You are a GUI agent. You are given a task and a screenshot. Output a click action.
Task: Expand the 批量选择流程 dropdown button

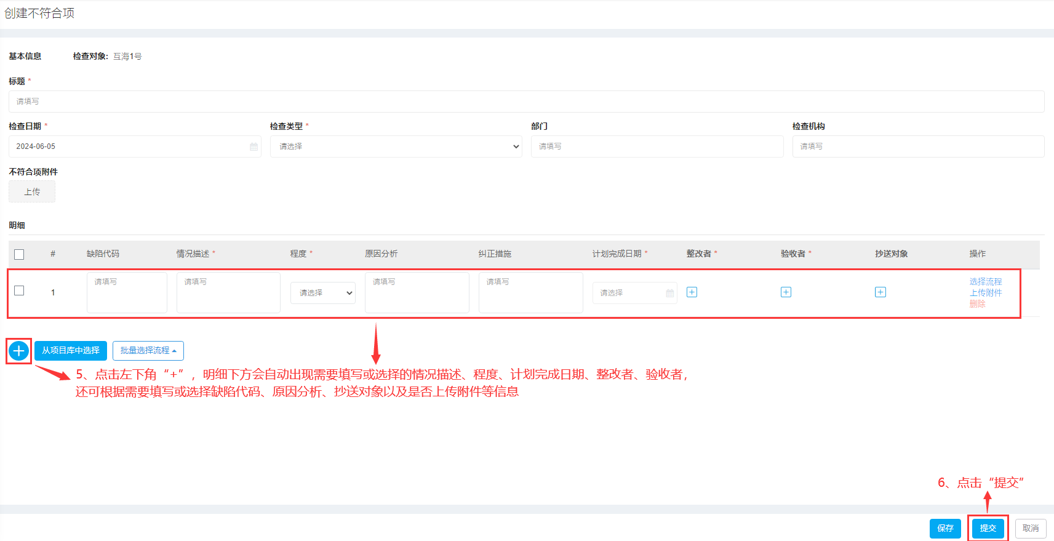click(x=148, y=351)
